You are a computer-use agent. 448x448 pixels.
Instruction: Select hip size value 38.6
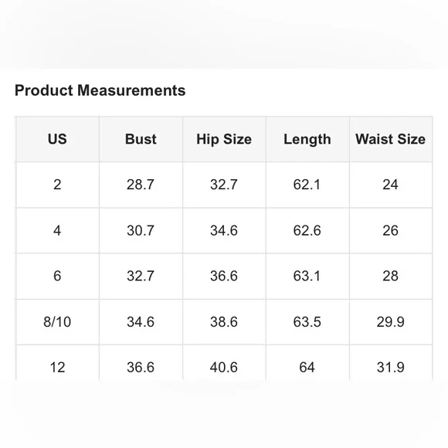[224, 322]
